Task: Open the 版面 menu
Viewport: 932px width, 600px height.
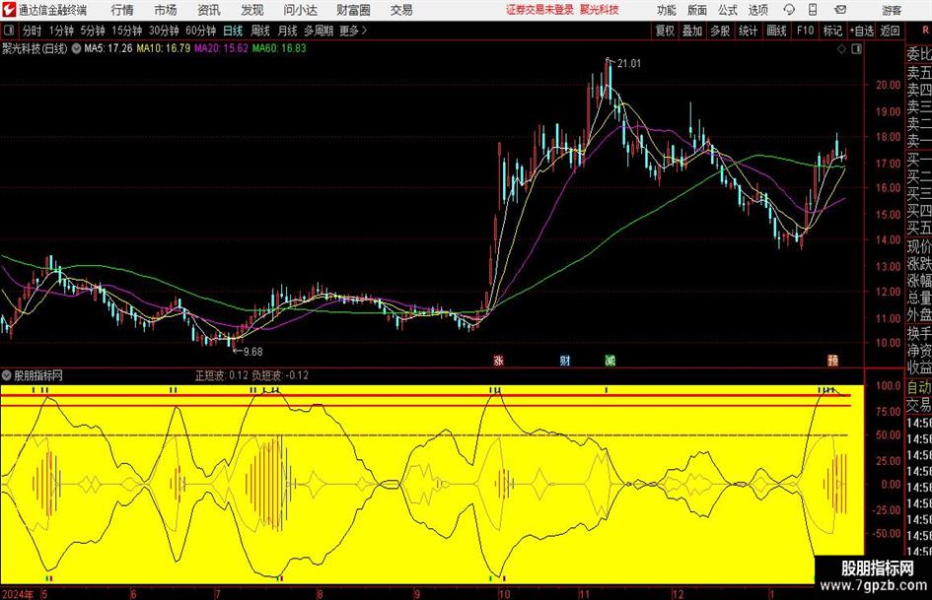Action: coord(696,10)
